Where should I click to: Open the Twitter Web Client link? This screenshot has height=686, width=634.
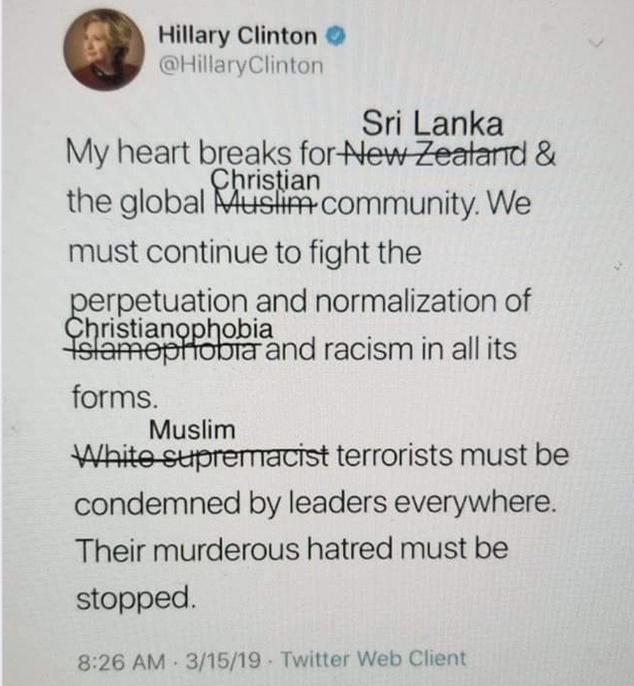(373, 659)
